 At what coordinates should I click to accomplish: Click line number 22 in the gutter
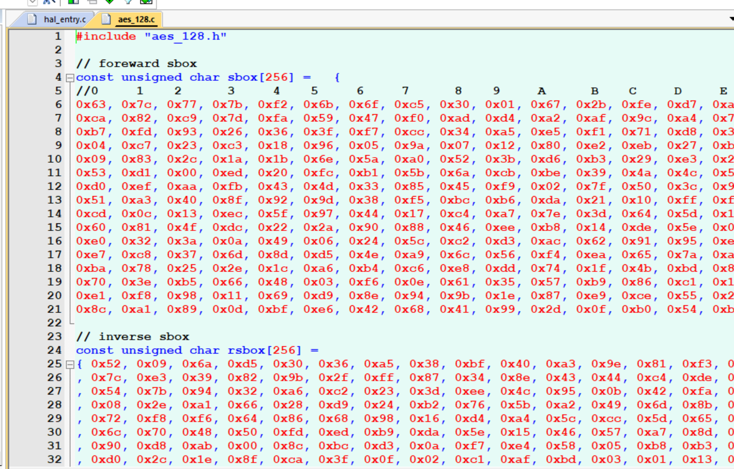(x=55, y=323)
